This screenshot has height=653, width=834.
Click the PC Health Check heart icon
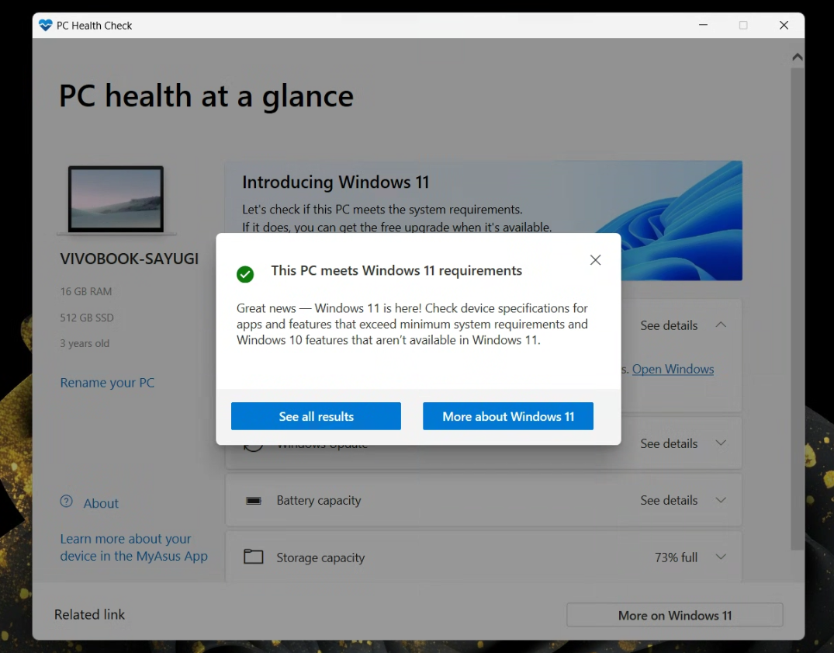[45, 26]
